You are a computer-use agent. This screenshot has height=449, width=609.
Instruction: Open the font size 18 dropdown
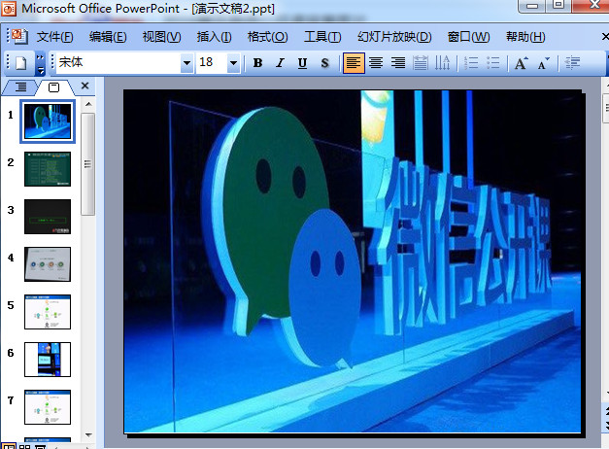point(233,63)
